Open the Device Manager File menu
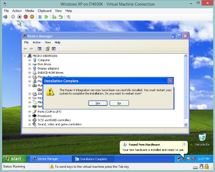215x172 pixels. 26,42
